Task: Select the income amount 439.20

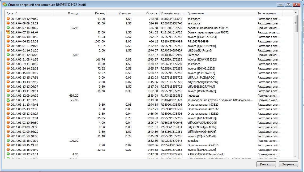Action: point(74,95)
